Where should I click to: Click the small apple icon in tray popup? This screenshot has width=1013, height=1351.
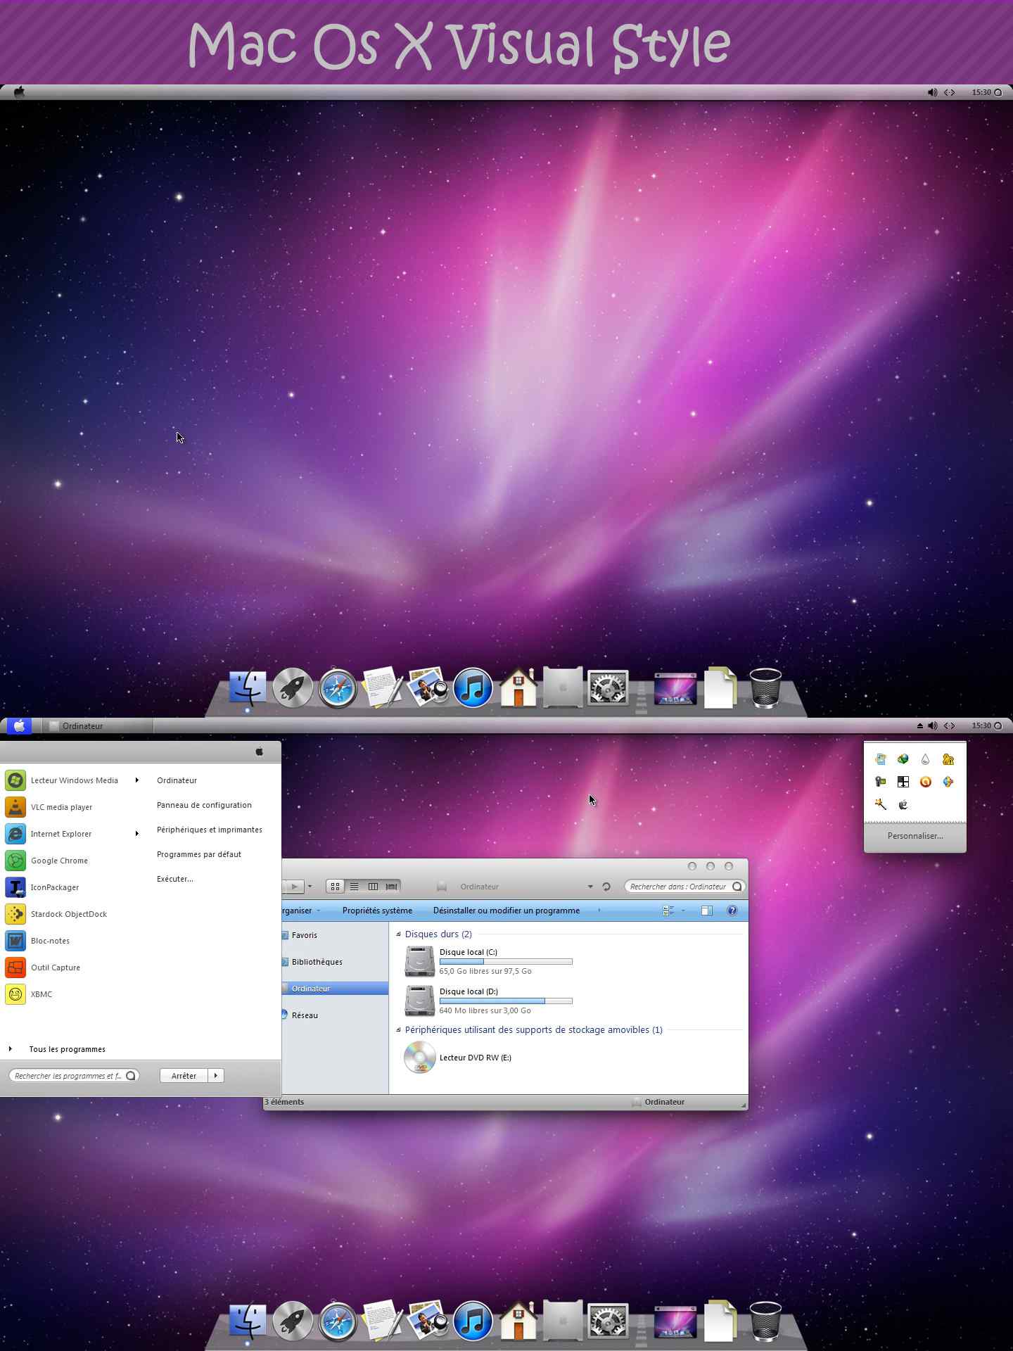pos(903,804)
